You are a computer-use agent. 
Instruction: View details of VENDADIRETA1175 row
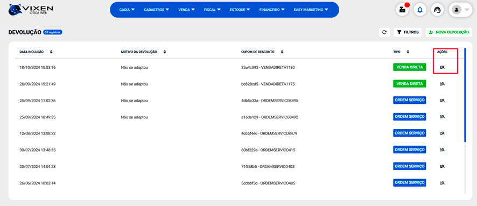(443, 83)
